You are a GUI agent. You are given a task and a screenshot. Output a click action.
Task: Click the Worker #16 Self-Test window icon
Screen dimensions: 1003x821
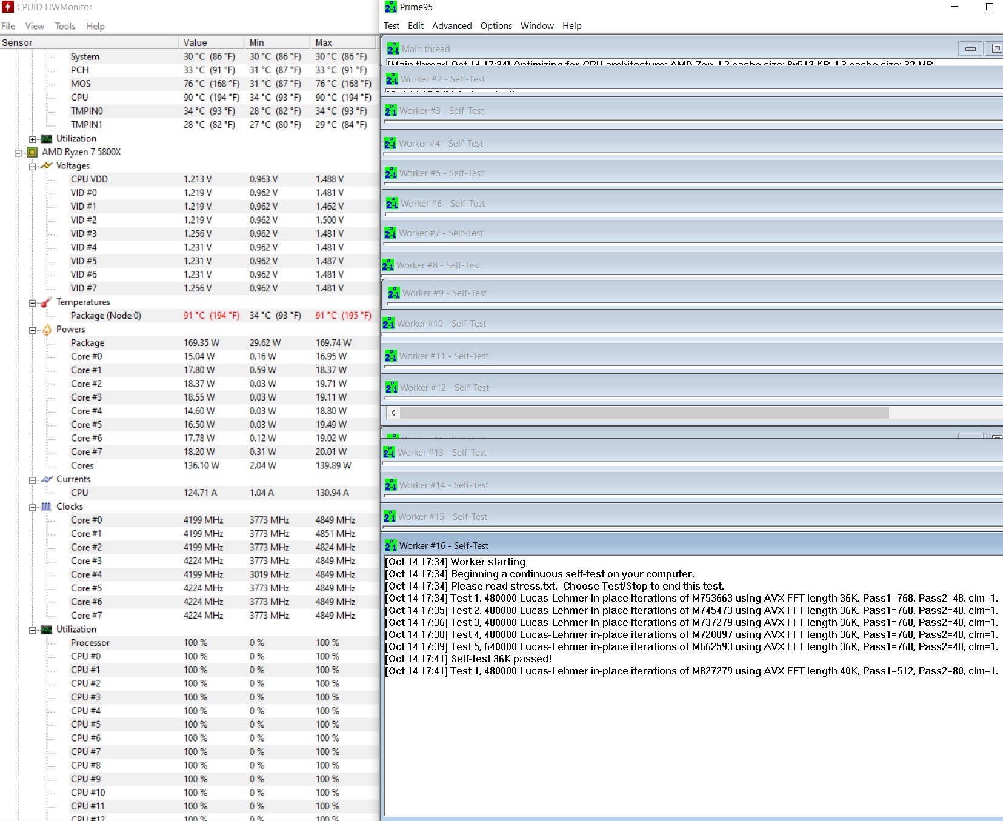click(391, 546)
